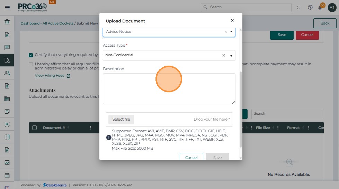Image resolution: width=339 pixels, height=189 pixels.
Task: Open the calendar sidebar icon
Action: (x=7, y=175)
